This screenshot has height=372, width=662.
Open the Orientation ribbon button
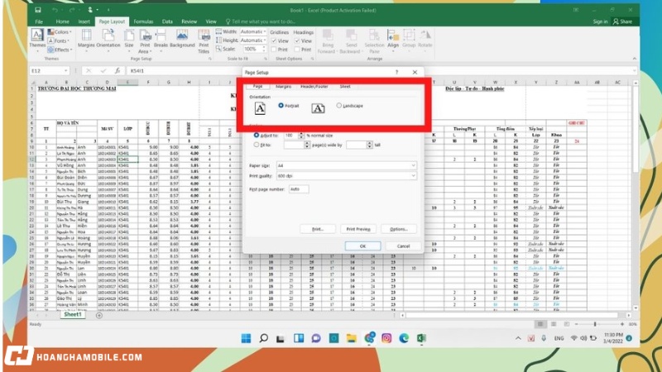[x=108, y=39]
